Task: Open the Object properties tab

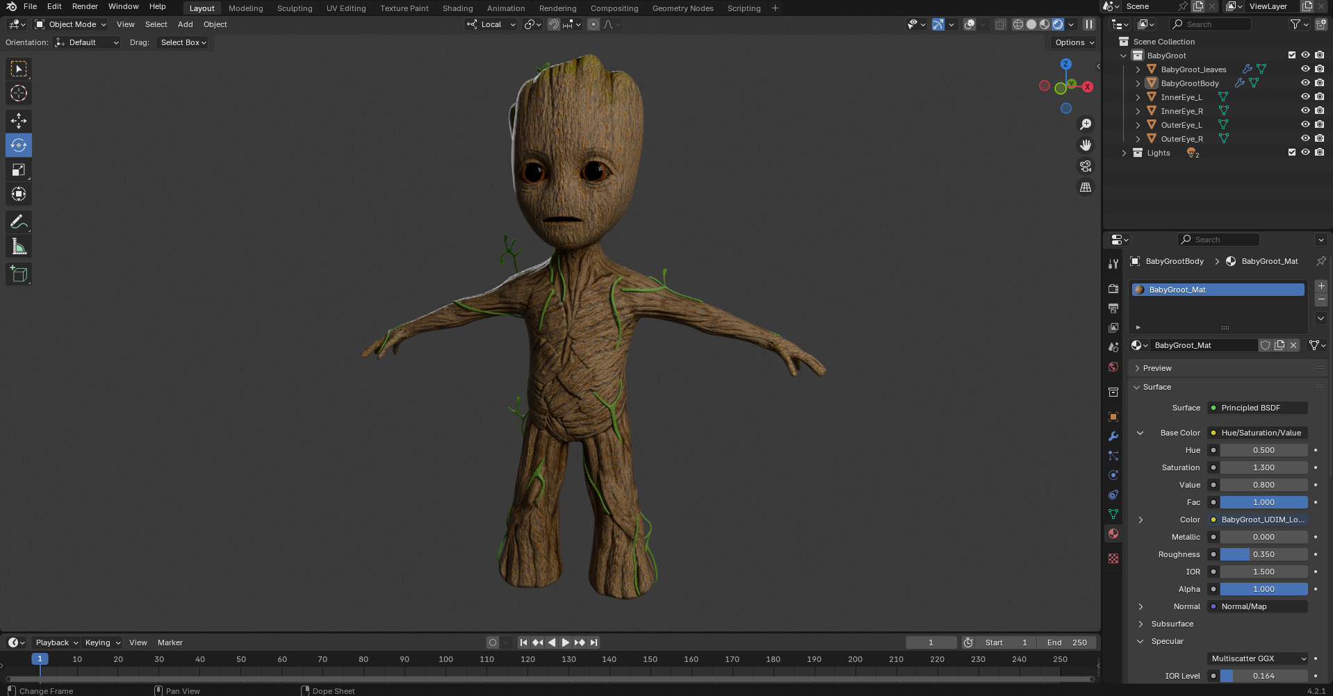Action: tap(1113, 417)
